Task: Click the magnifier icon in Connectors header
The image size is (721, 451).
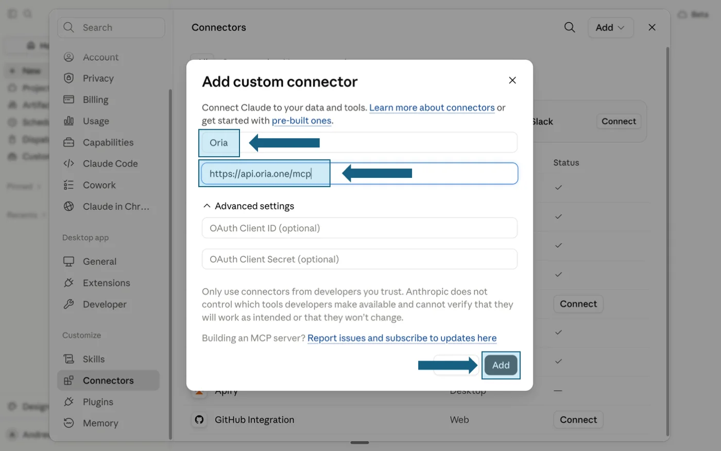Action: 570,27
